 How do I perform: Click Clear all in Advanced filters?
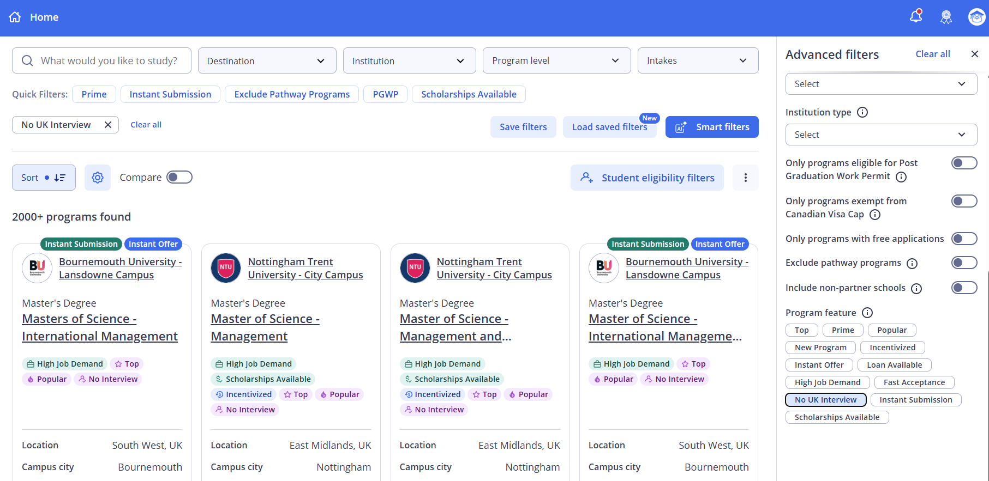932,54
